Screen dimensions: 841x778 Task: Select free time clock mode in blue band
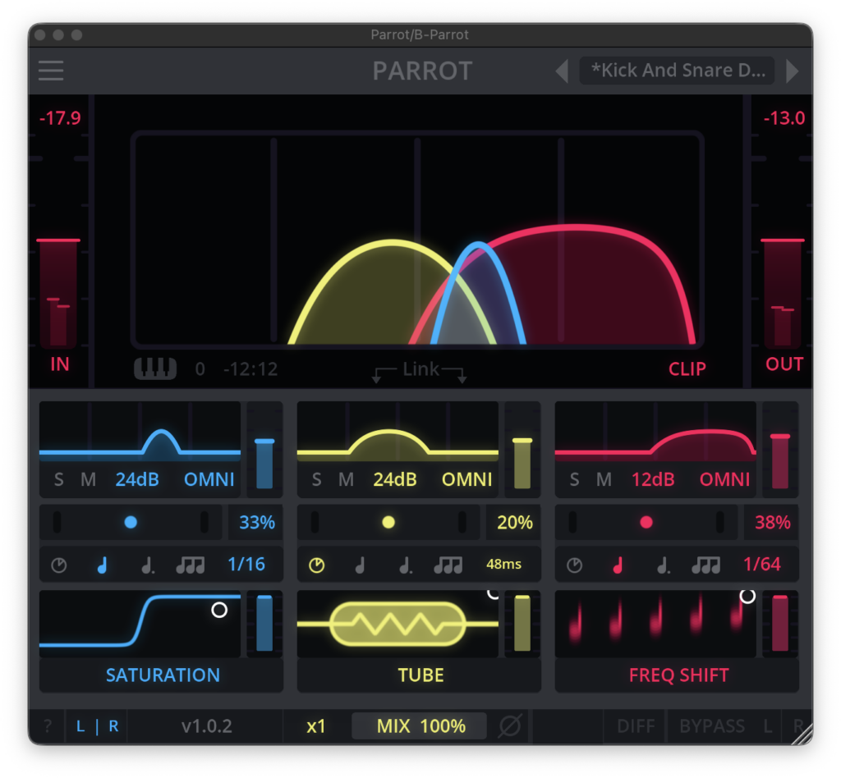pyautogui.click(x=59, y=565)
